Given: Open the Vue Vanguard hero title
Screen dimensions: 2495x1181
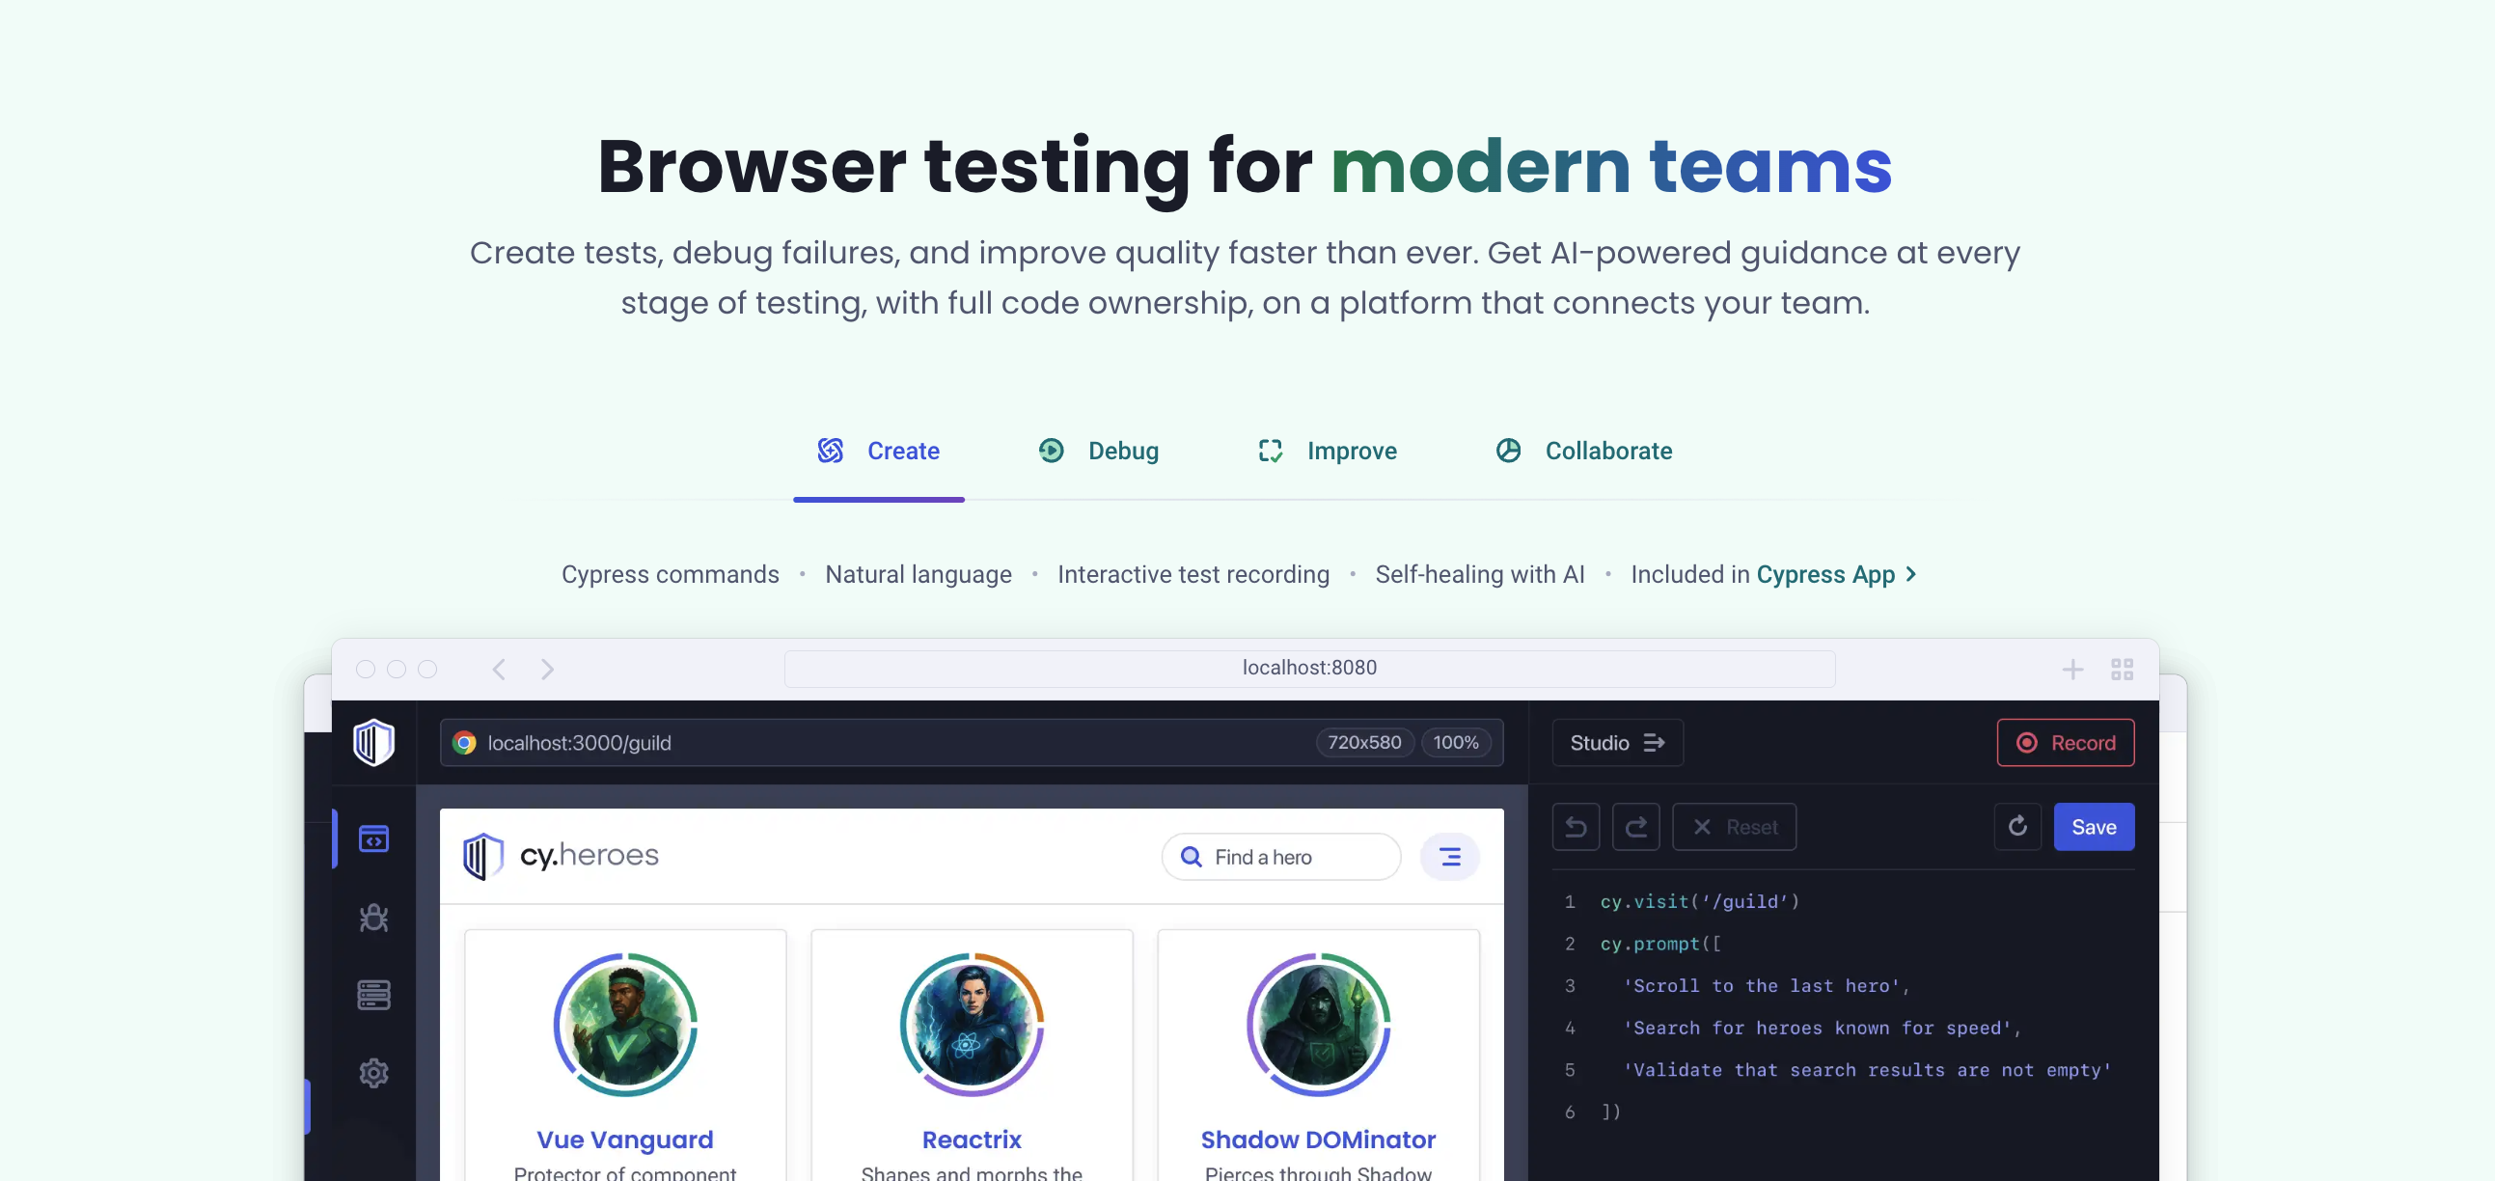Looking at the screenshot, I should [626, 1140].
